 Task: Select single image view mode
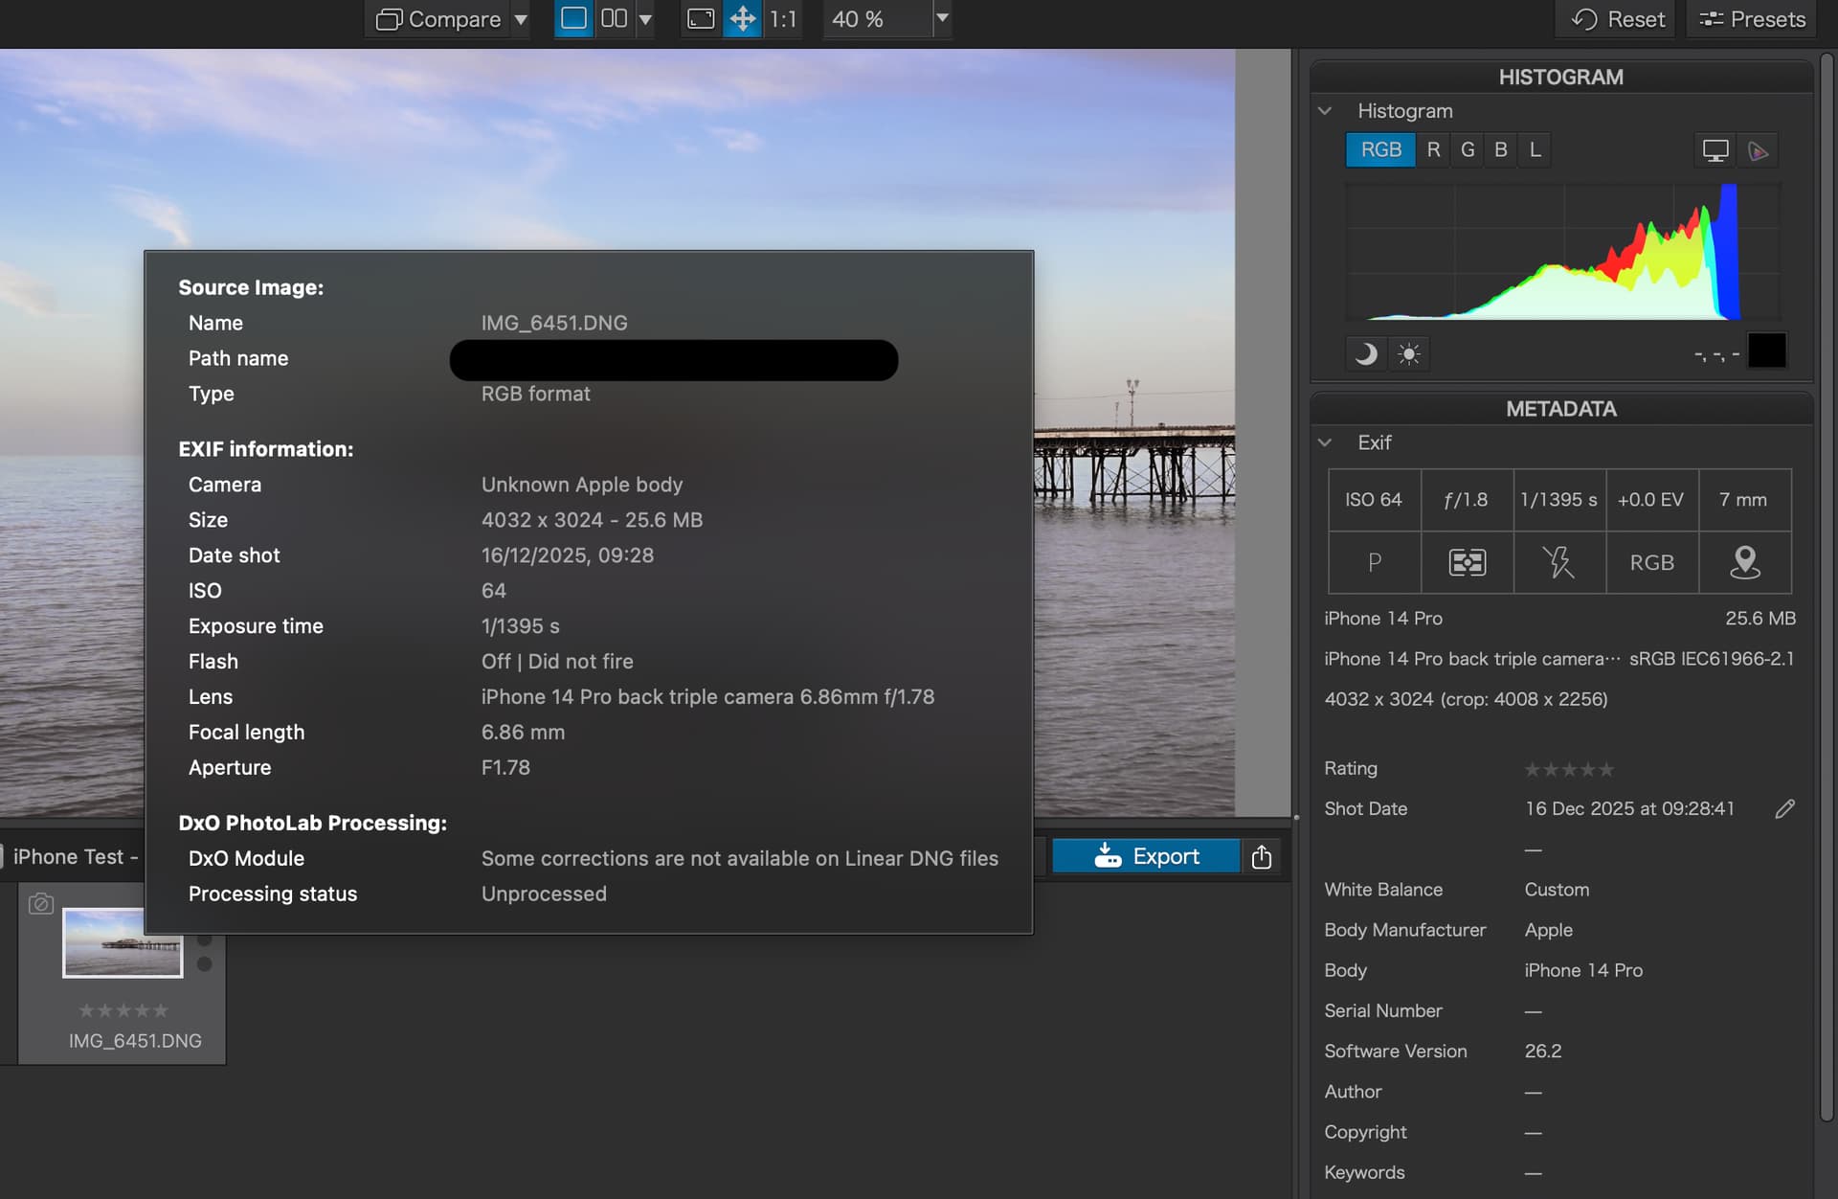click(x=573, y=18)
